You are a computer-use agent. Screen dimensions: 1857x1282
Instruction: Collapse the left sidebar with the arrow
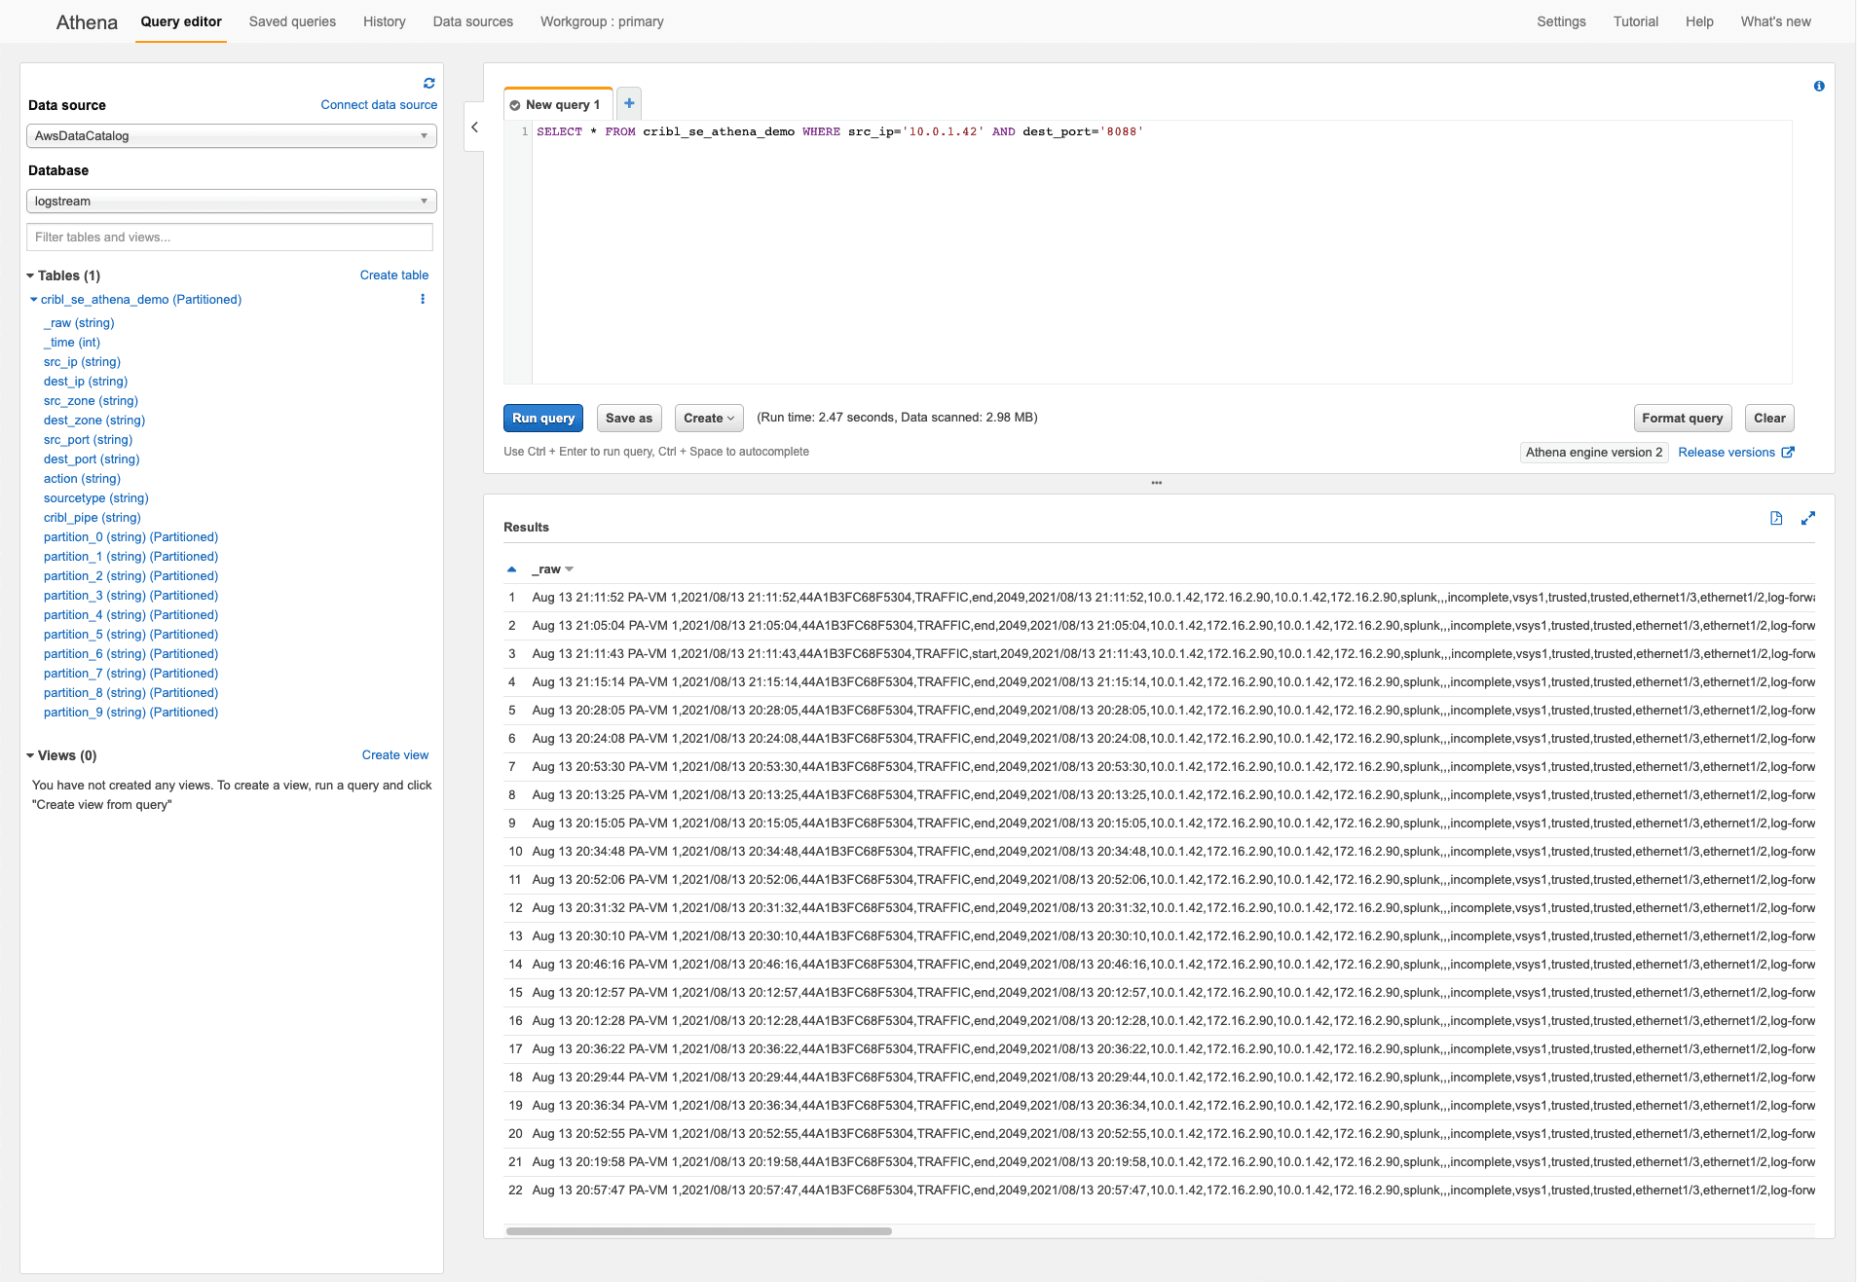click(474, 128)
